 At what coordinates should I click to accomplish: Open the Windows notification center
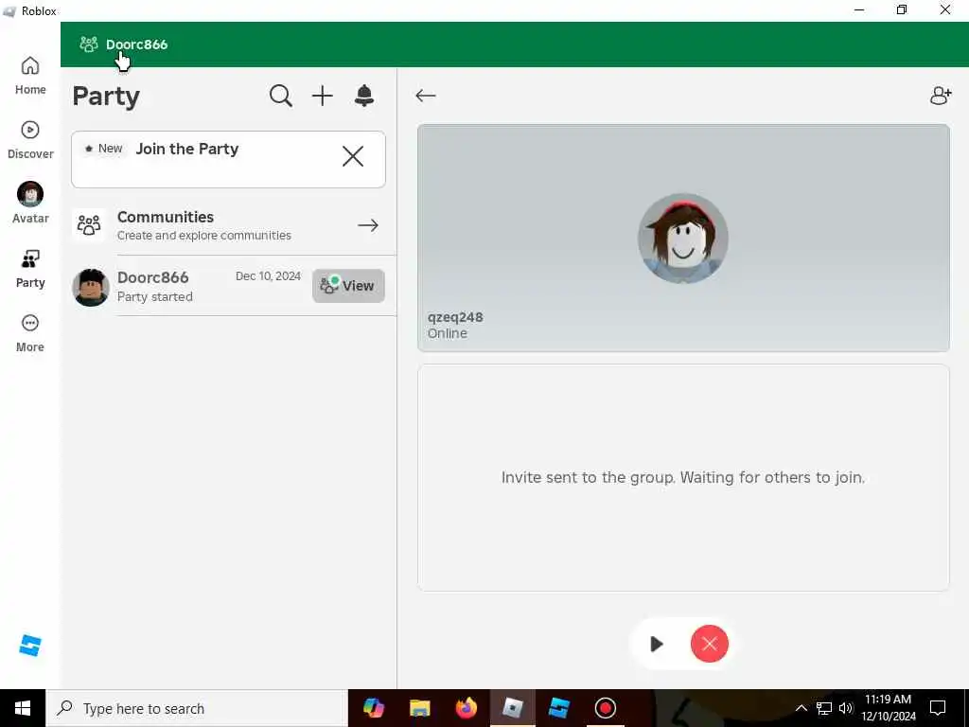938,708
